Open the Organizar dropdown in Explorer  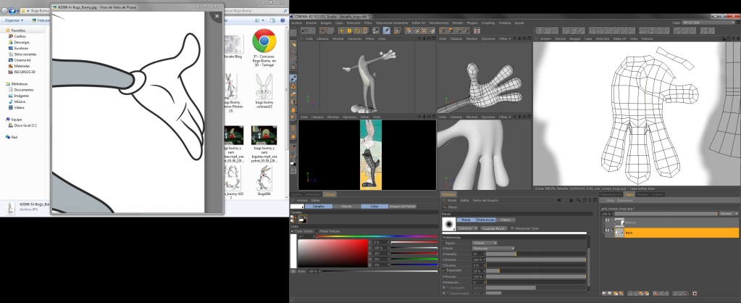coord(14,20)
